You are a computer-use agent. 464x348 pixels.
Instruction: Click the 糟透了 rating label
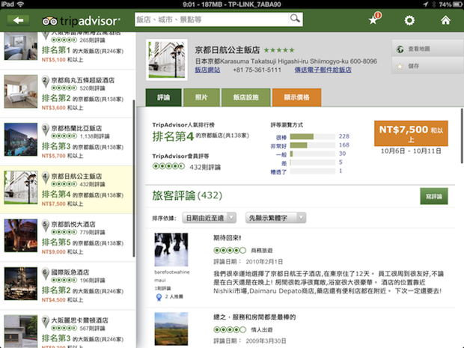tap(278, 171)
